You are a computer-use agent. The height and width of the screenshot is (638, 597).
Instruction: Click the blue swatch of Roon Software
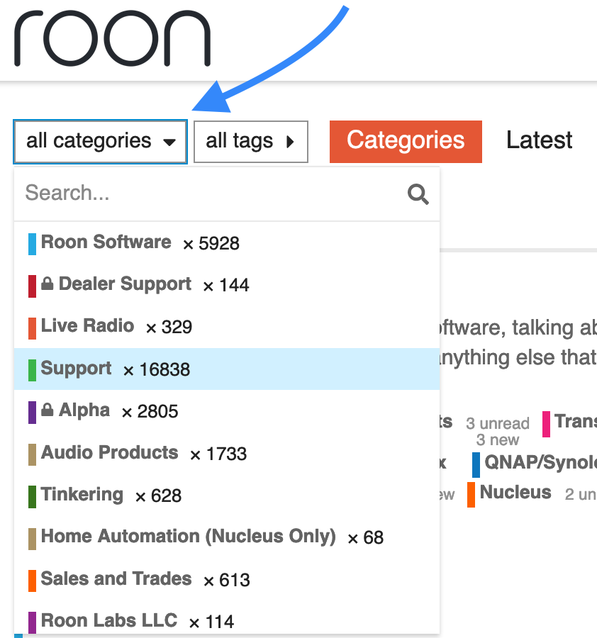coord(32,244)
